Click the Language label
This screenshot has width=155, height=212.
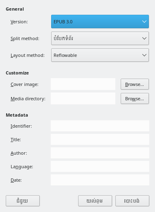(x=22, y=167)
